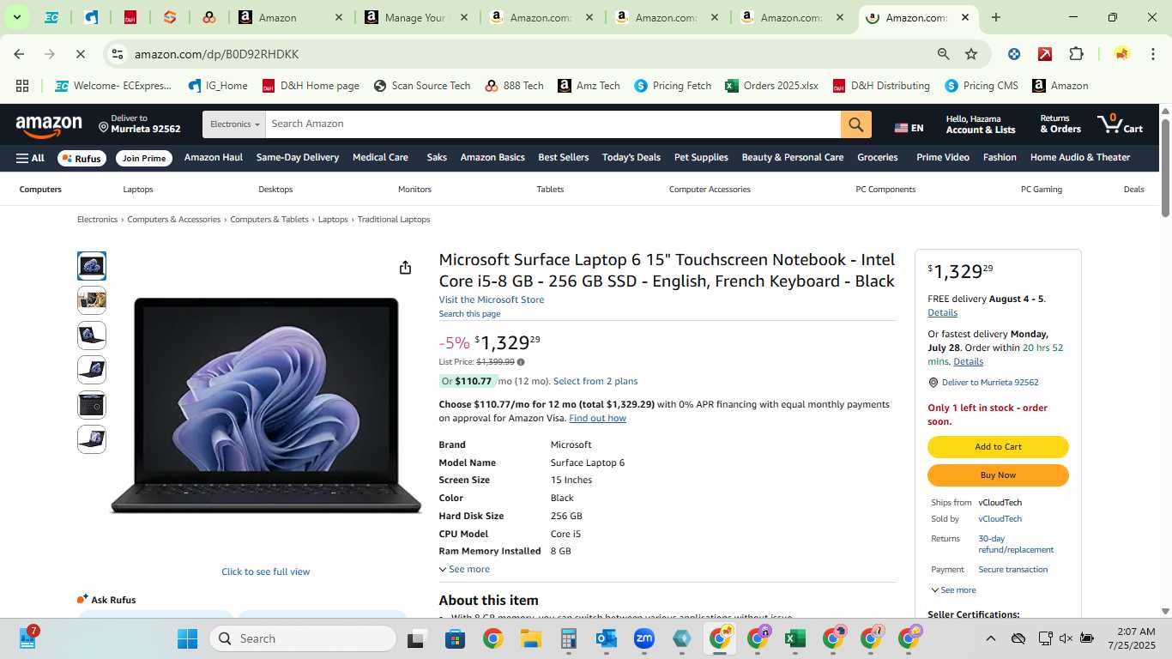The image size is (1172, 659).
Task: Open the Best Sellers nav item
Action: (x=563, y=158)
